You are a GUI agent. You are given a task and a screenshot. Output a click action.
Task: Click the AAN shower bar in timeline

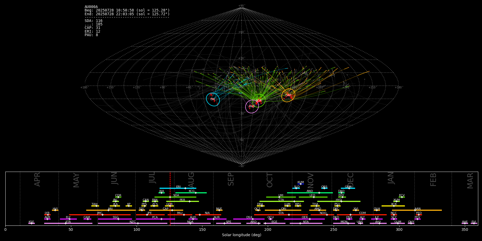[417, 210]
